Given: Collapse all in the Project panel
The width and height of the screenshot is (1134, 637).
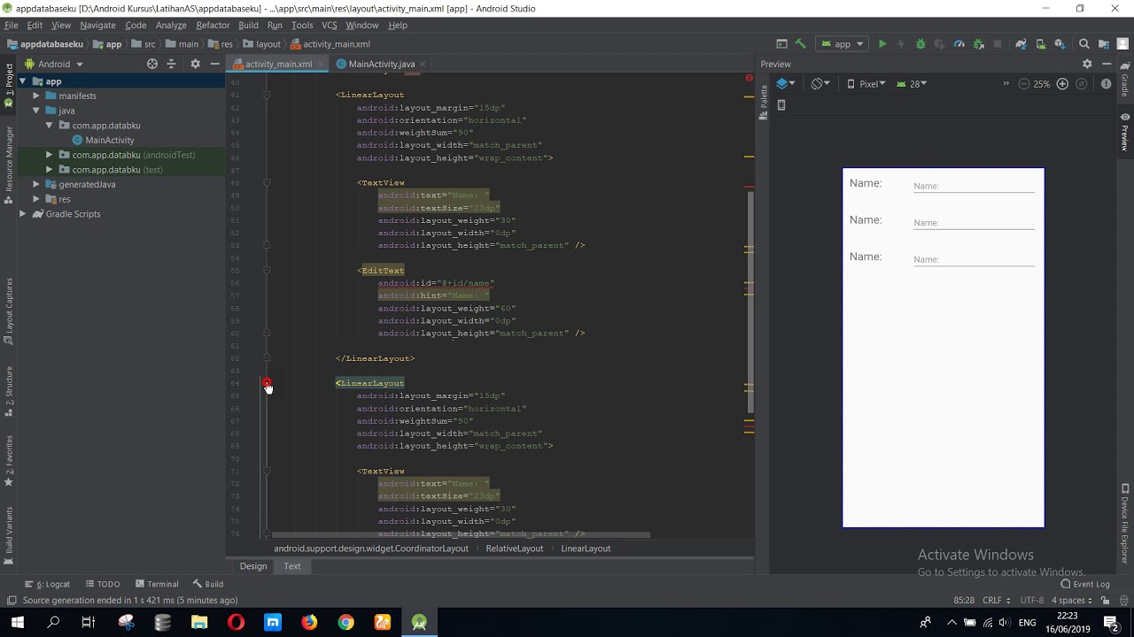Looking at the screenshot, I should [172, 64].
